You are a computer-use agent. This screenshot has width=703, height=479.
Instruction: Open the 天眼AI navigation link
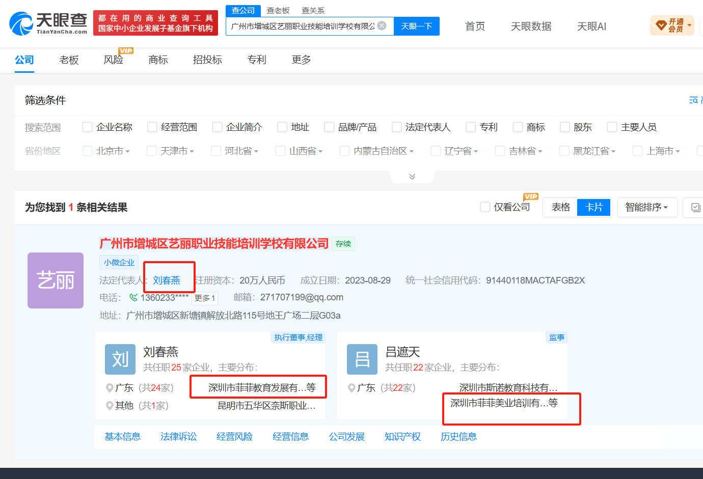pos(591,26)
